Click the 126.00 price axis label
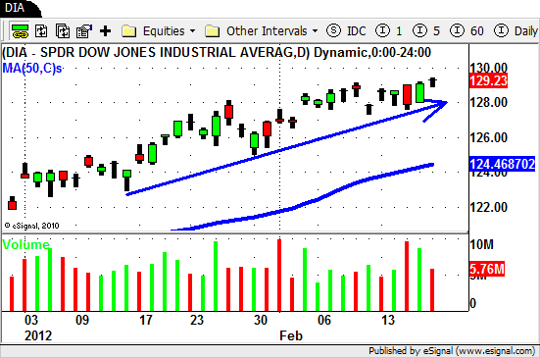Screen dimensions: 540x358 coord(488,137)
